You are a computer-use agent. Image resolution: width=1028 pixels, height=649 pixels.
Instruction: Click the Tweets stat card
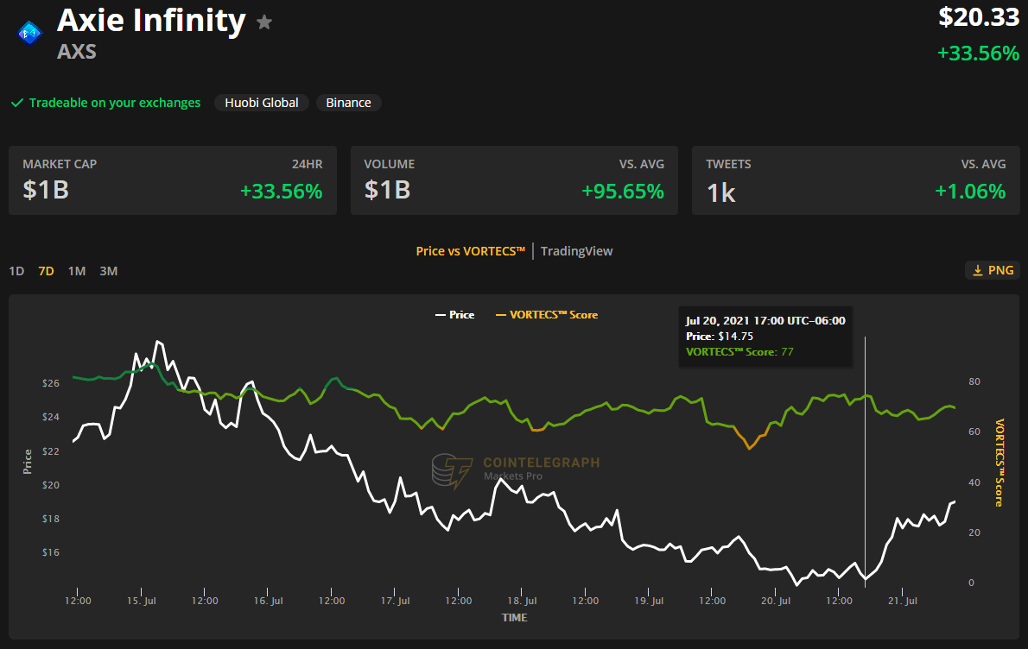855,180
